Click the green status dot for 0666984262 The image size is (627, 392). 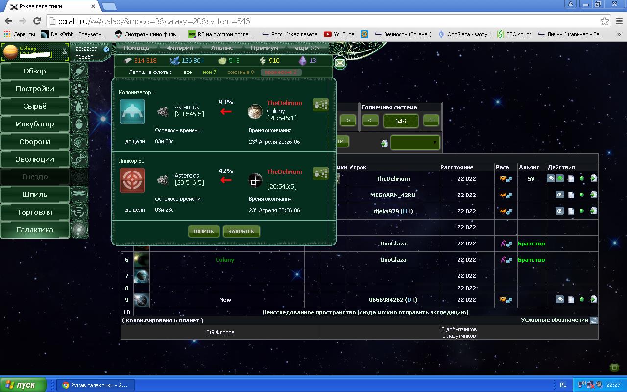(x=582, y=300)
